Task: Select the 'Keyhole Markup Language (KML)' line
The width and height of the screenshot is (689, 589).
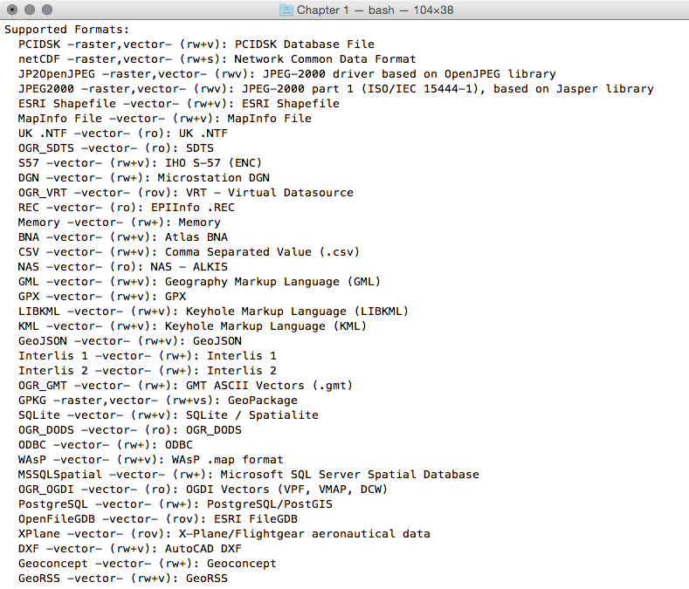Action: point(192,326)
